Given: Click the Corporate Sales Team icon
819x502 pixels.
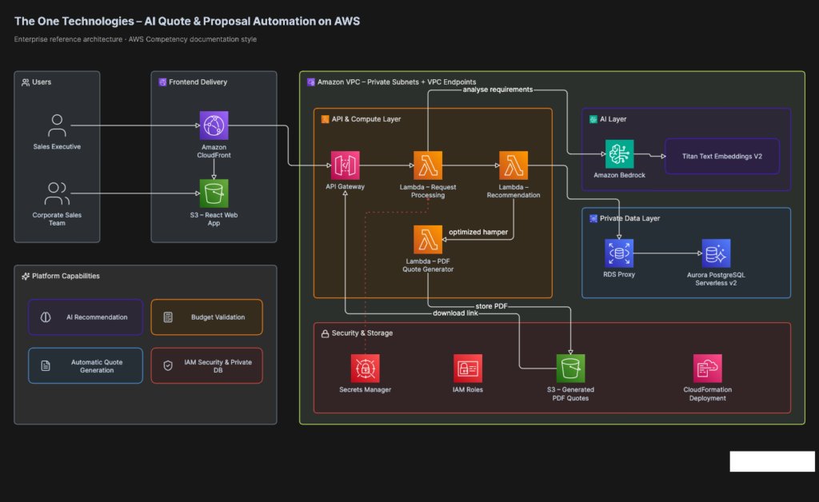Looking at the screenshot, I should (x=57, y=193).
